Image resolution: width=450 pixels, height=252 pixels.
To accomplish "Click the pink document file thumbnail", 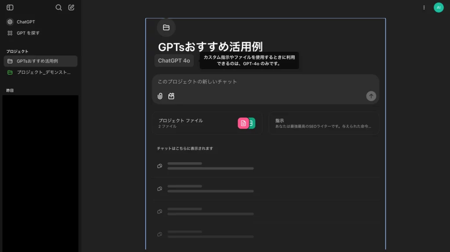I will (x=243, y=123).
